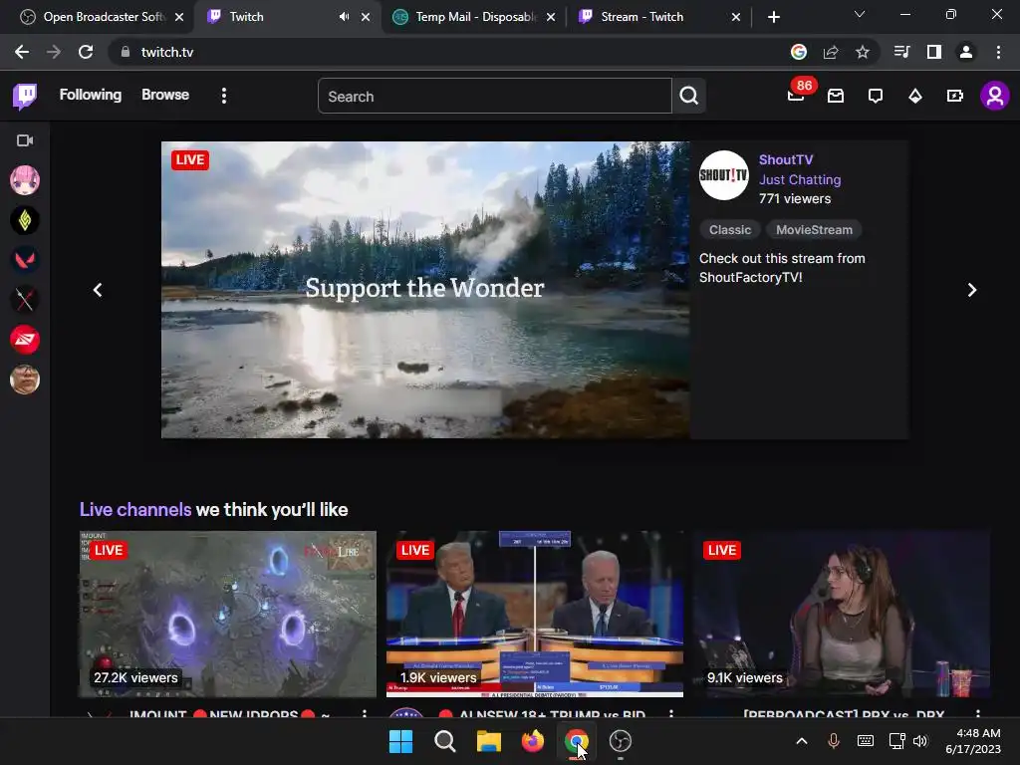
Task: Click the ad-free Turbo icon in navbar
Action: 955,97
